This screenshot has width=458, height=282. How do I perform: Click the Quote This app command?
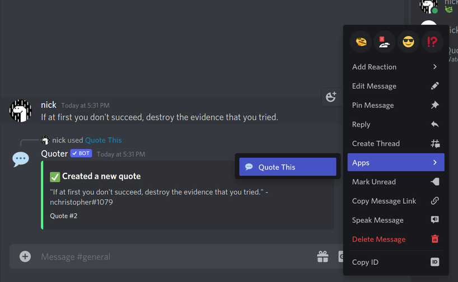click(x=288, y=167)
